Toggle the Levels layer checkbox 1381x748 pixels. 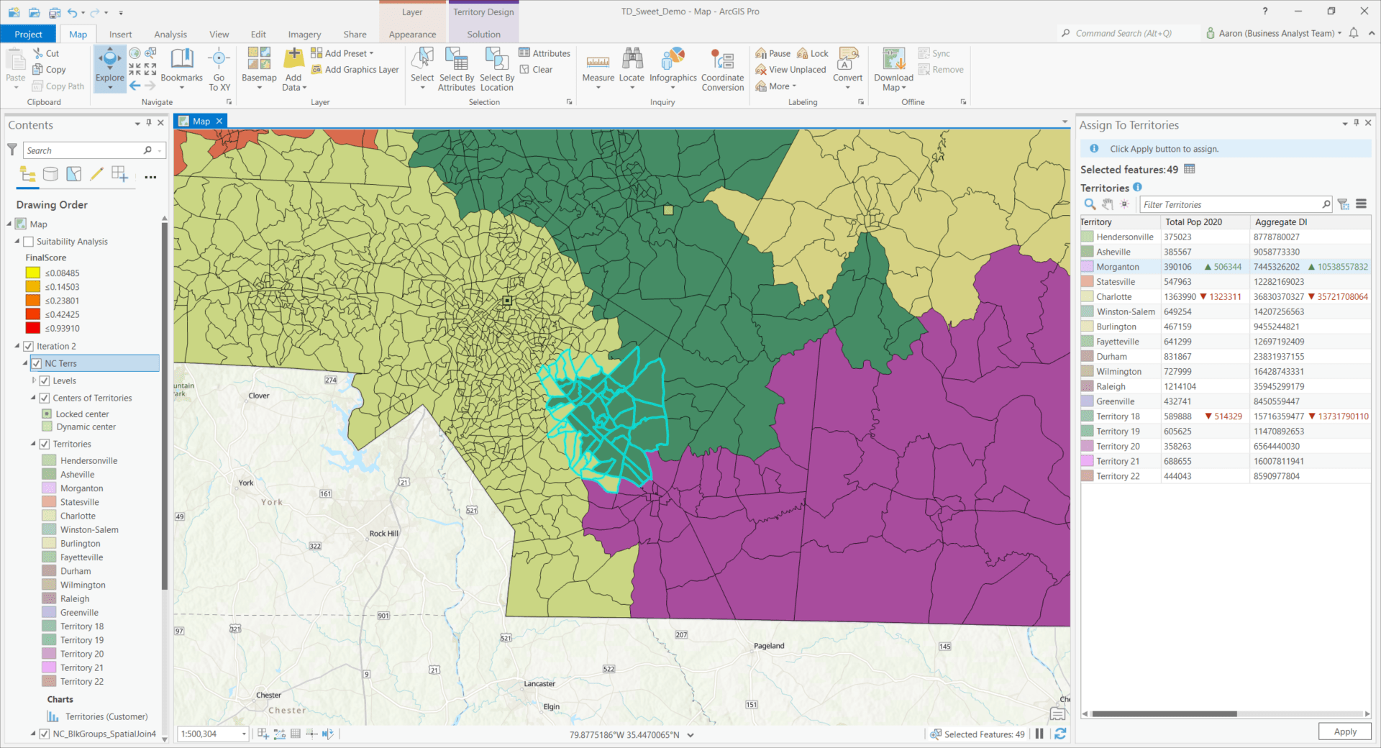(x=46, y=380)
